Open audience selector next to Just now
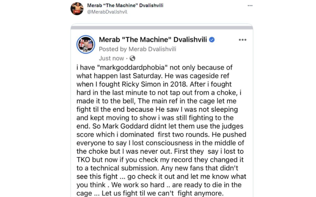The width and height of the screenshot is (316, 197). pyautogui.click(x=133, y=58)
